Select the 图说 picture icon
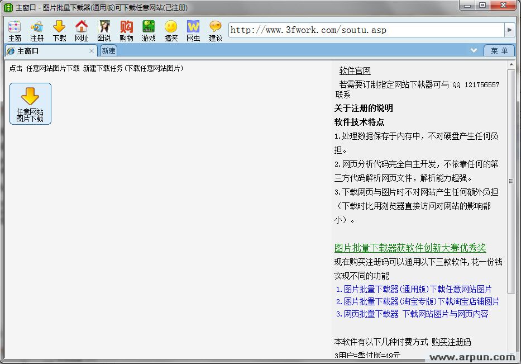The height and width of the screenshot is (364, 521). 104,29
